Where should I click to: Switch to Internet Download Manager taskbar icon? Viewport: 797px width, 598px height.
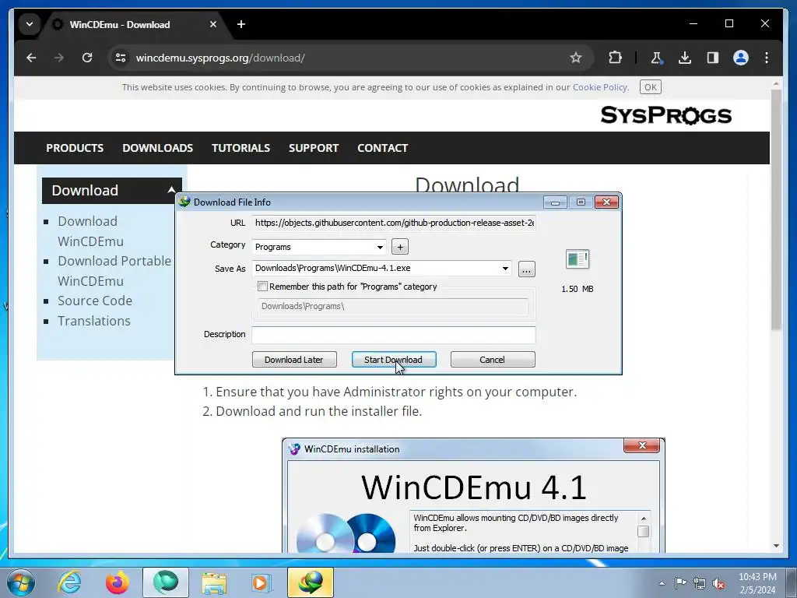pos(311,582)
